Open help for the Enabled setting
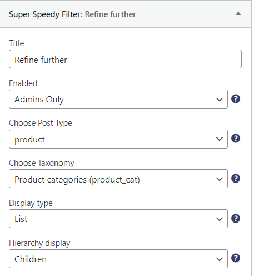 (236, 99)
